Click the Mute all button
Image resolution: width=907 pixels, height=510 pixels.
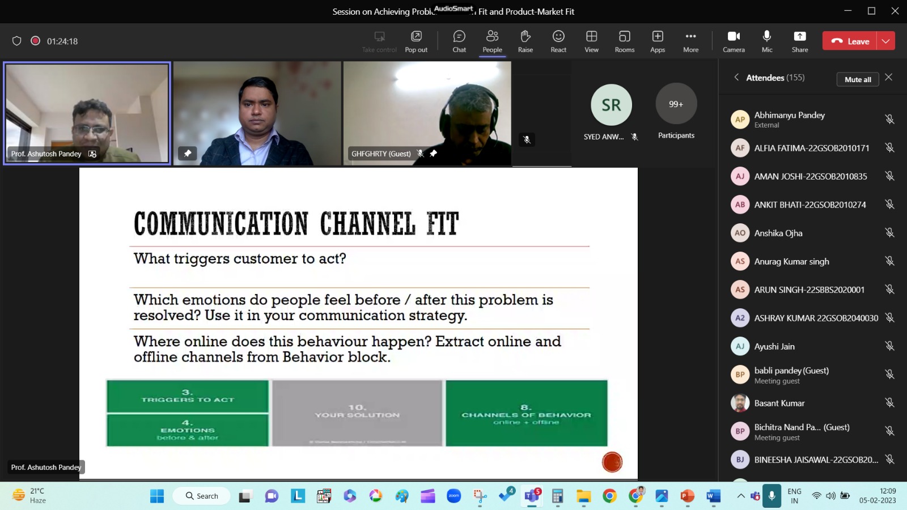857,79
